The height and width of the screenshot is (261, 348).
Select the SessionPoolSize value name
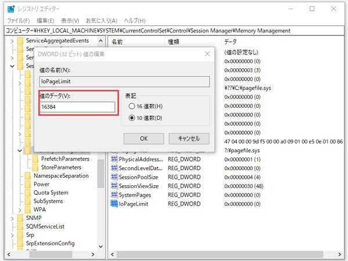point(139,177)
